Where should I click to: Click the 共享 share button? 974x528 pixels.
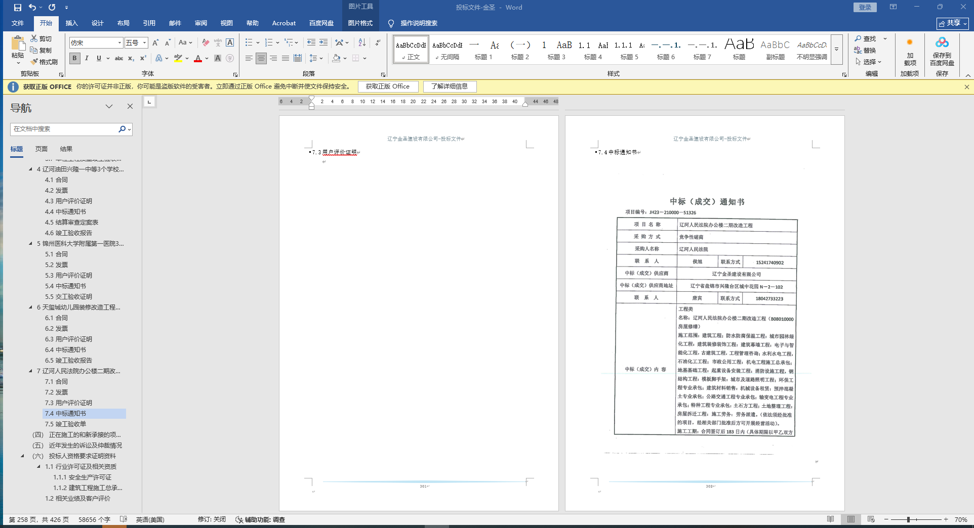click(x=953, y=23)
